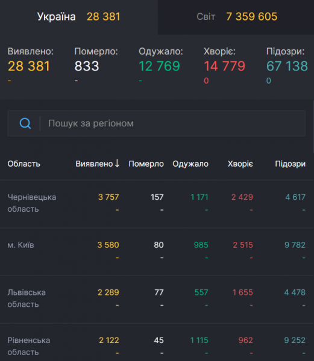Sort table by Підозри column
This screenshot has width=314, height=361.
tap(290, 164)
